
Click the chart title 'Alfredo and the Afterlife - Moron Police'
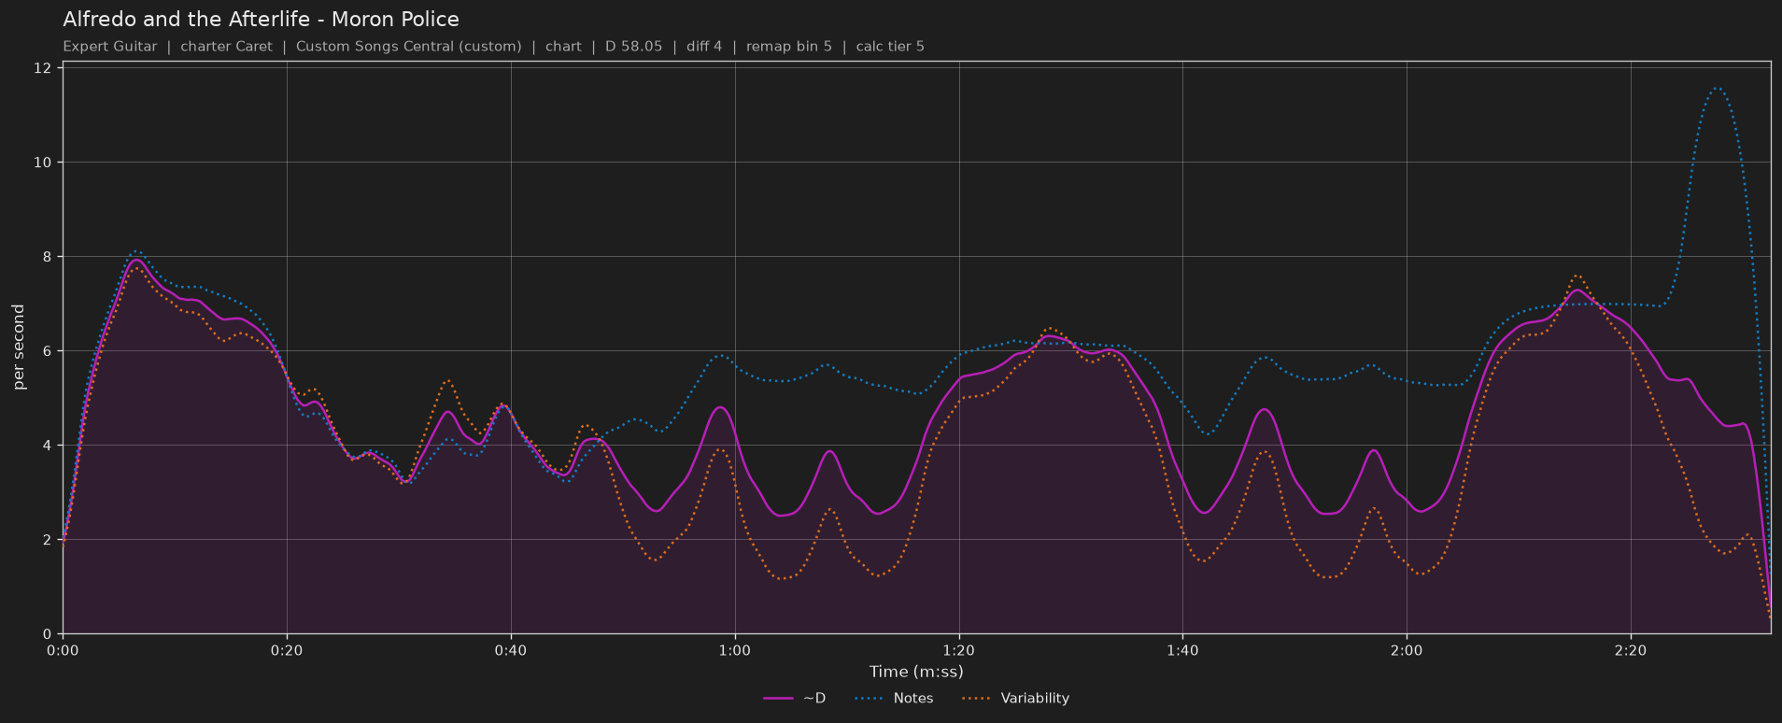click(x=261, y=20)
